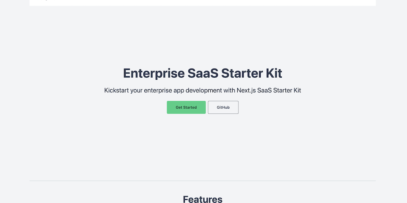Click the Features section heading
Viewport: 407px width, 203px height.
(x=203, y=199)
